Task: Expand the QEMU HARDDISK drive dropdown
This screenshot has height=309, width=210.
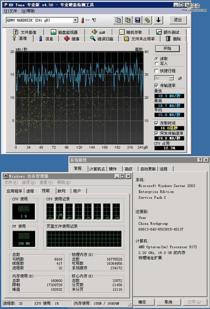Action: [x=75, y=20]
